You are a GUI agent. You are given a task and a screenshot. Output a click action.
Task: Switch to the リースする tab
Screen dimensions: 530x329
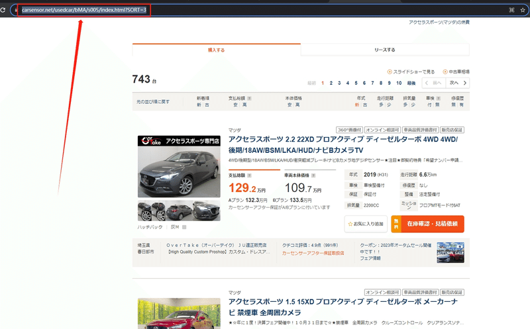[385, 50]
